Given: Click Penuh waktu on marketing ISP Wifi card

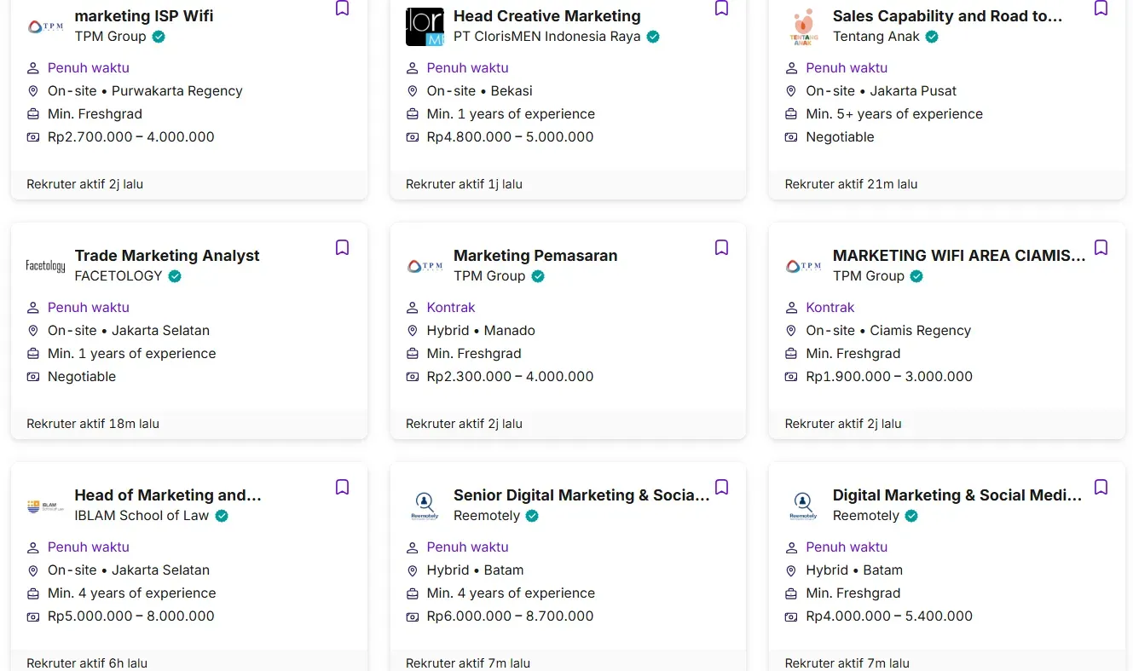Looking at the screenshot, I should (x=89, y=68).
